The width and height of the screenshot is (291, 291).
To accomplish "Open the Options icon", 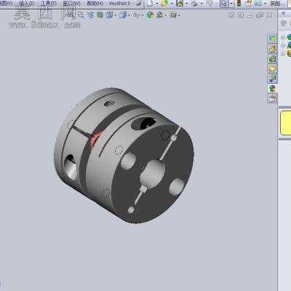I will pos(258,3).
